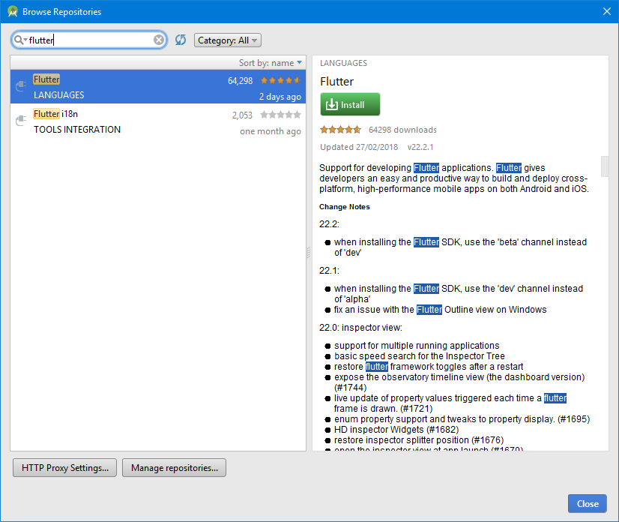This screenshot has width=619, height=522.
Task: Reload the plugin list with refresh icon
Action: [181, 40]
